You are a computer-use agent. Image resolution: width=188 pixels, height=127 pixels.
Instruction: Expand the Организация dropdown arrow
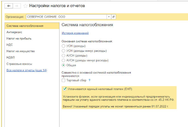tap(109, 17)
